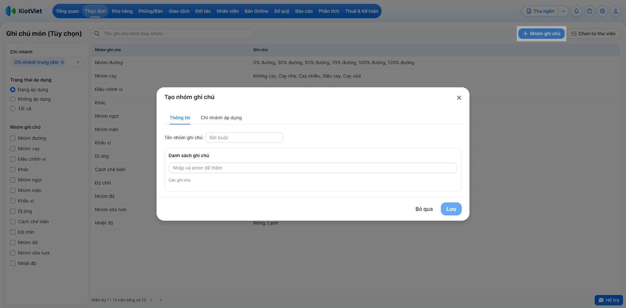Open the Đối tác menu
Screen dimensions: 626x308
[203, 11]
